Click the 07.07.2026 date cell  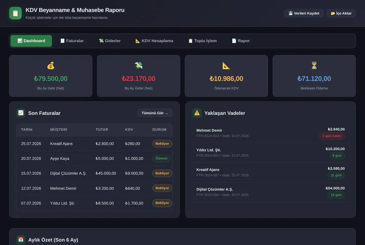[x=31, y=203]
